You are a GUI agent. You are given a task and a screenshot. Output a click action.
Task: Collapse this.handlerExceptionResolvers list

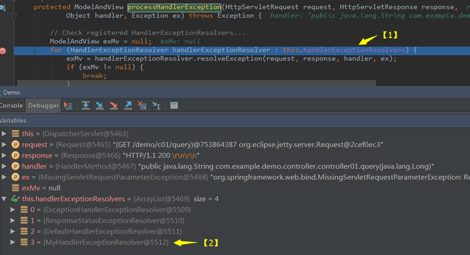point(4,199)
